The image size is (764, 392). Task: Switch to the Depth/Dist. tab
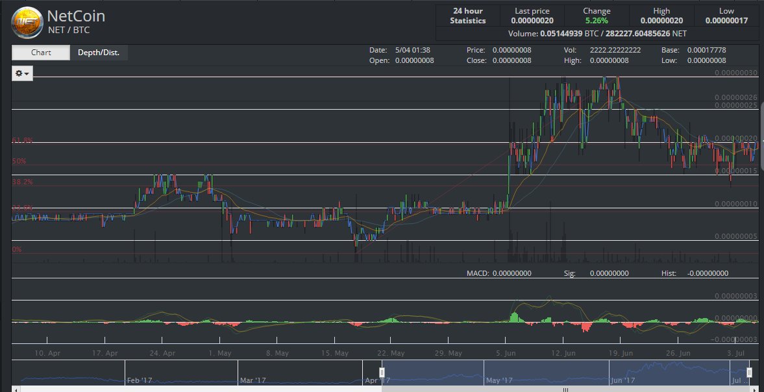pyautogui.click(x=99, y=53)
